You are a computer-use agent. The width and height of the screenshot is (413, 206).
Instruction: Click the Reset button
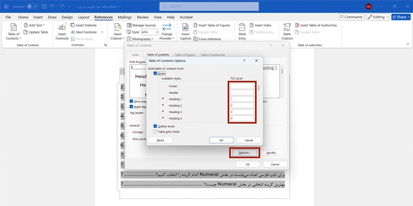coord(160,140)
